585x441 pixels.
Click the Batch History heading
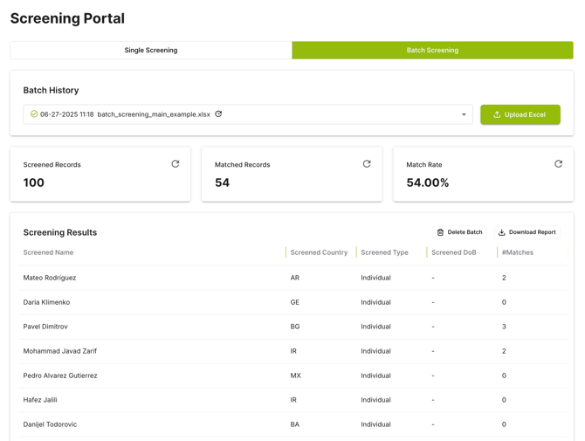pos(52,90)
